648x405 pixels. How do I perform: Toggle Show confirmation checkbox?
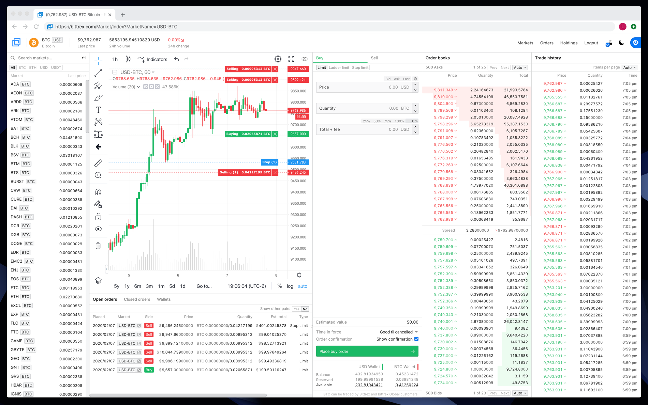point(416,339)
